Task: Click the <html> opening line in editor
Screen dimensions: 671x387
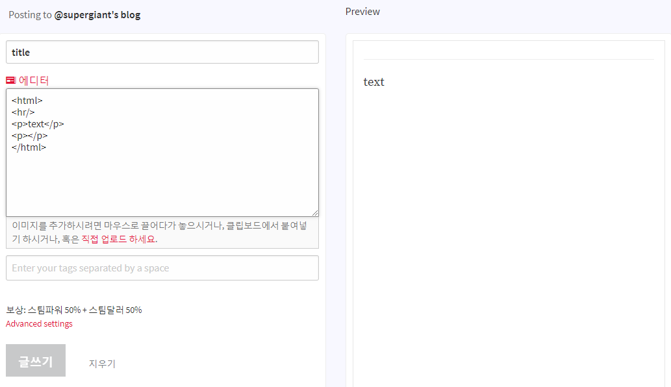Action: pos(27,101)
